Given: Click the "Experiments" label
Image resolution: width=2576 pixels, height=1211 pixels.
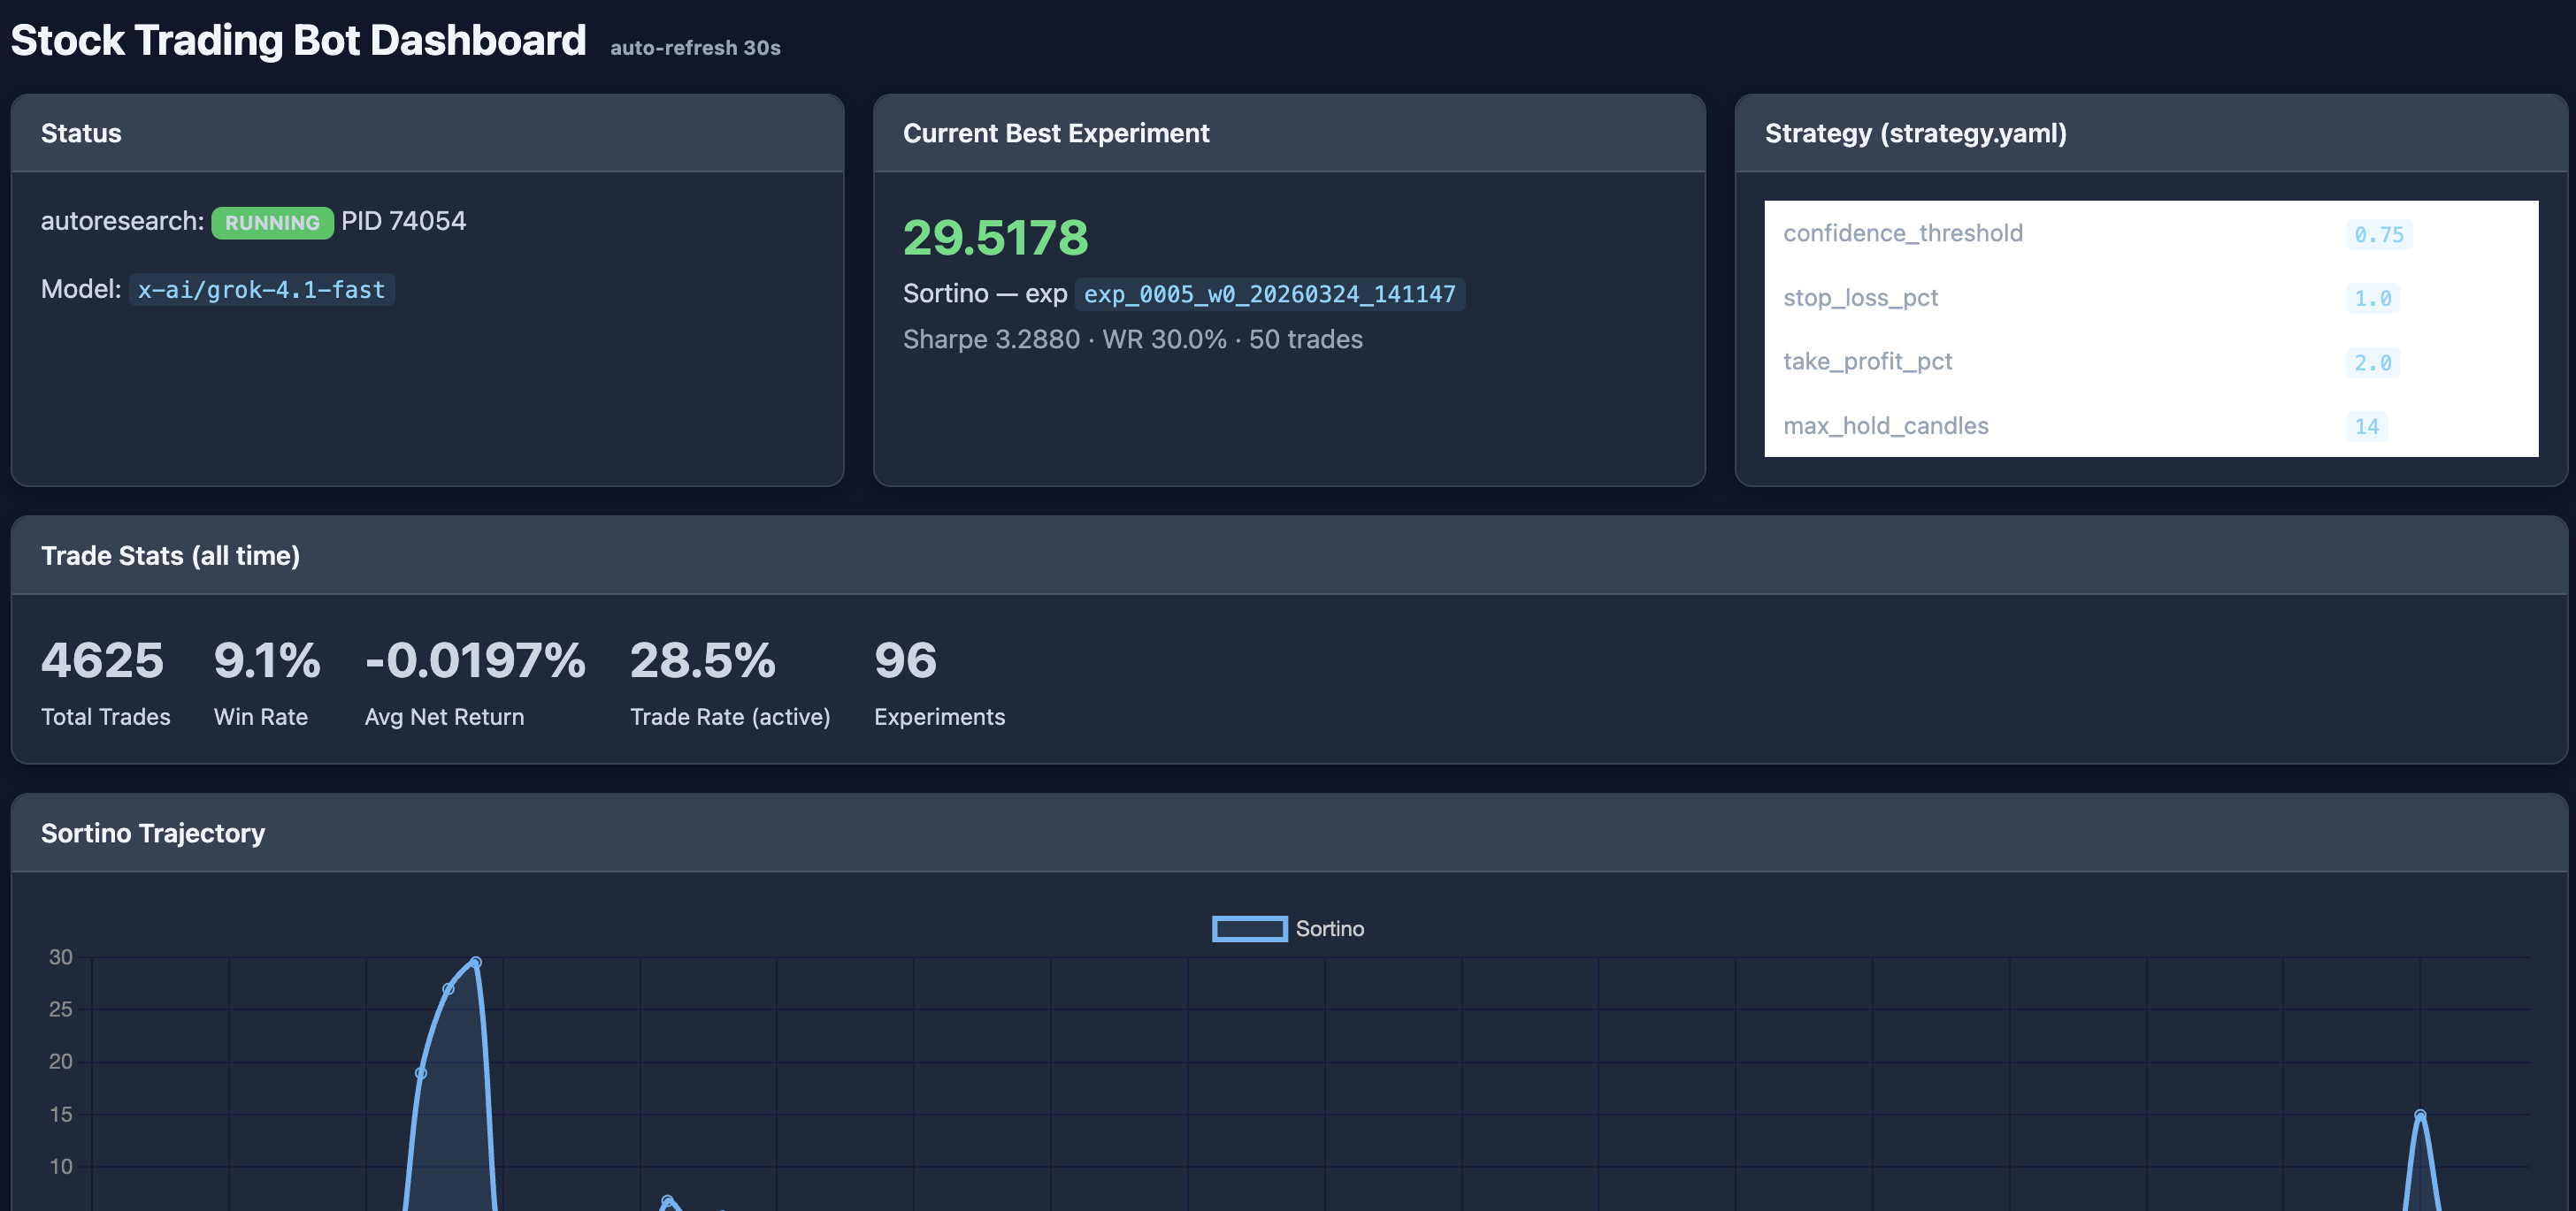Looking at the screenshot, I should click(939, 716).
